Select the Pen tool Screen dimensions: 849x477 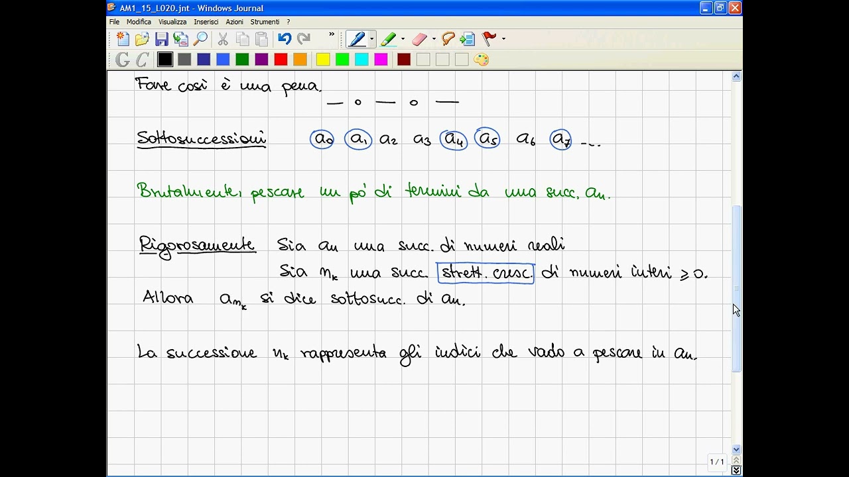pos(357,39)
